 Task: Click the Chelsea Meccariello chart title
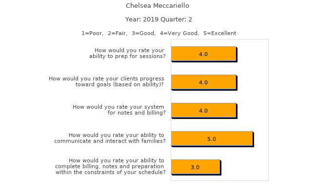point(158,6)
